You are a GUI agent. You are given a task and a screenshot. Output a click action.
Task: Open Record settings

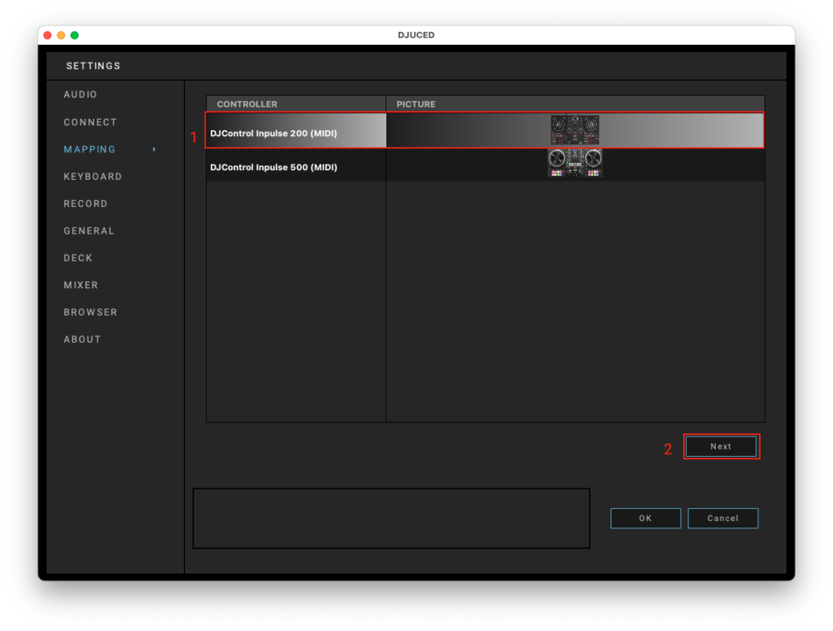(85, 204)
